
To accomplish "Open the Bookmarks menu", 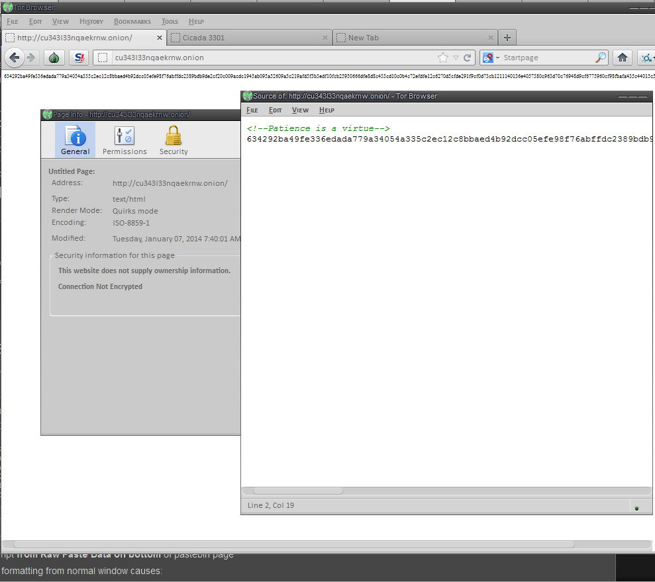I will (x=132, y=21).
